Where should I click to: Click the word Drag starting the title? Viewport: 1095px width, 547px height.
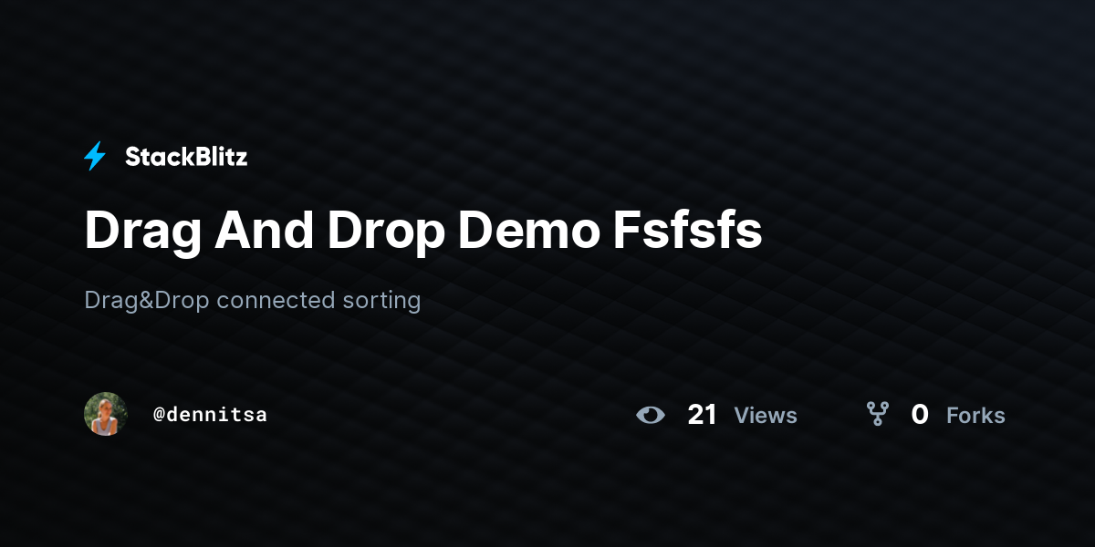click(142, 233)
